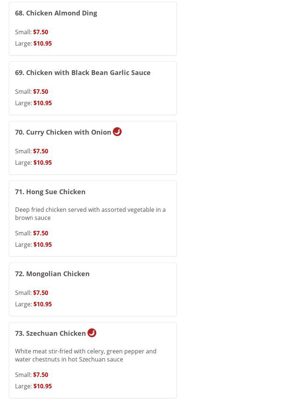Select Chicken with Black Bean Garlic Sauce
This screenshot has width=283, height=399.
click(x=83, y=72)
